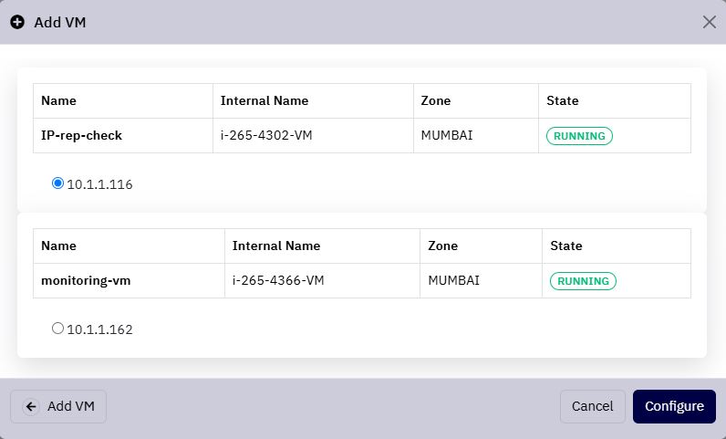
Task: Click the Configure button
Action: [674, 406]
